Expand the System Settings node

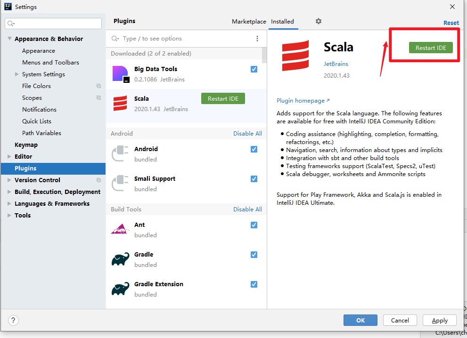[x=17, y=74]
